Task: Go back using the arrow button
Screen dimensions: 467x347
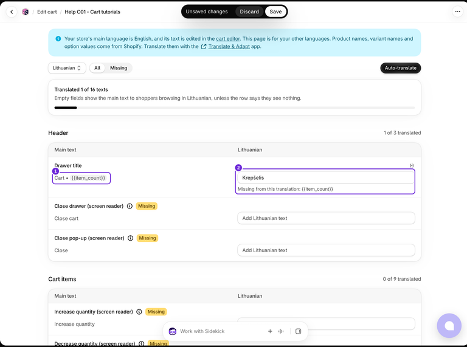Action: coord(12,12)
